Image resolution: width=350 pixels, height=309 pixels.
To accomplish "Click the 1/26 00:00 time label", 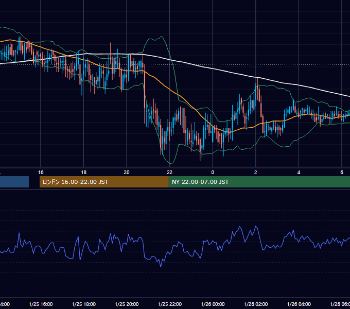I will (x=213, y=304).
